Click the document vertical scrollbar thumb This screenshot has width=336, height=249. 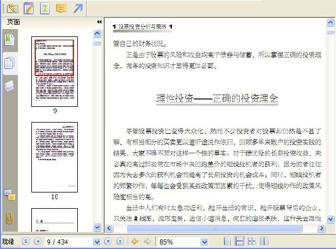pyautogui.click(x=330, y=32)
